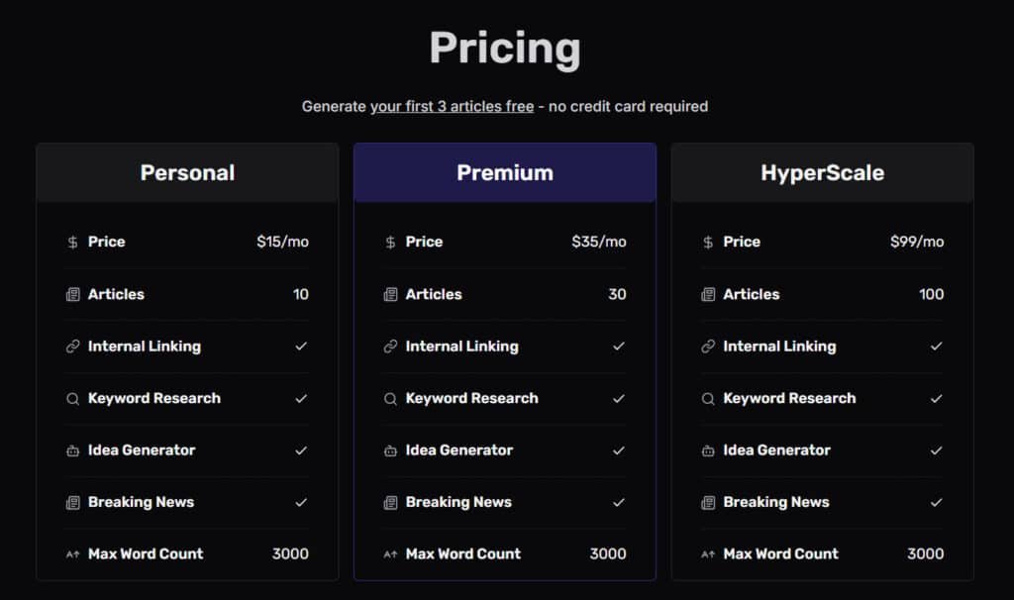This screenshot has height=600, width=1014.
Task: Click the $99/mo price in HyperScale
Action: click(x=917, y=242)
